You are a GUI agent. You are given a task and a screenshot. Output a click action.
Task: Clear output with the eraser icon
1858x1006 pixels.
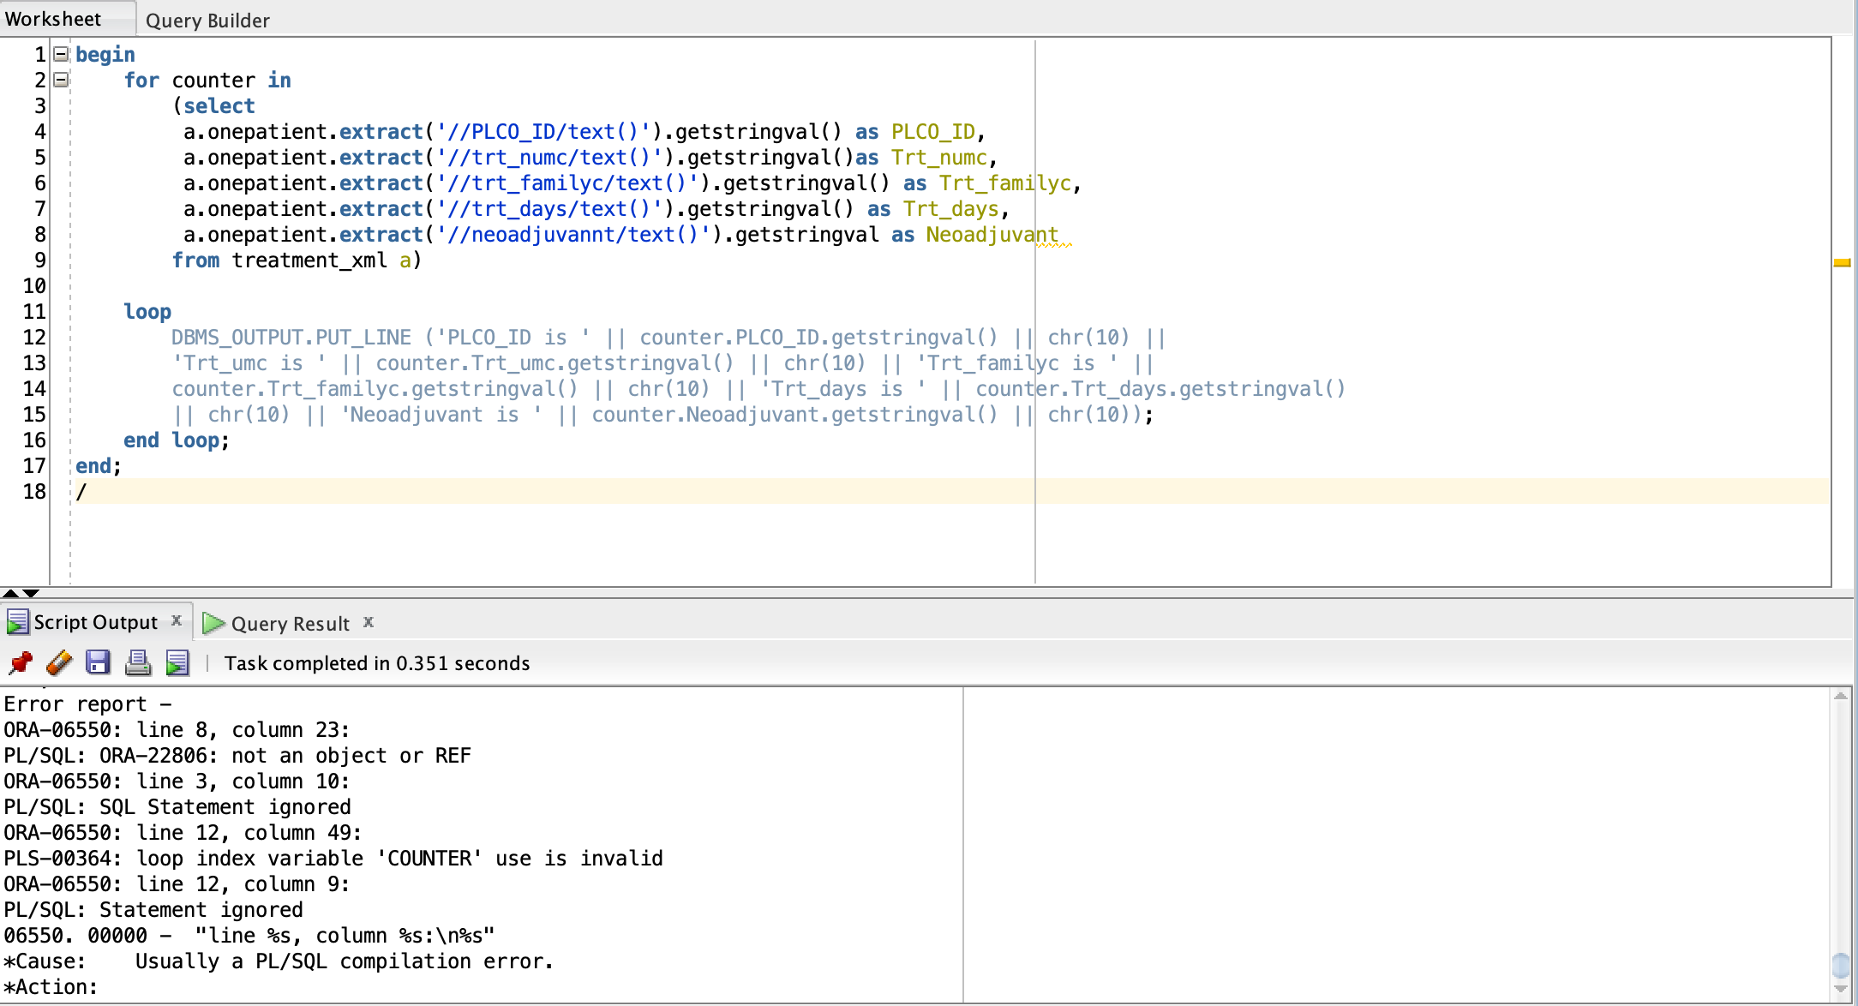coord(59,662)
